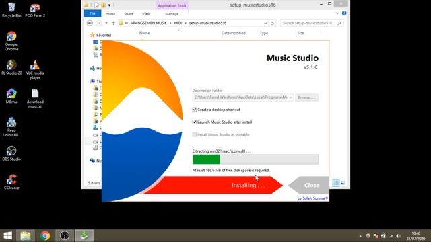This screenshot has width=431, height=242.
Task: Click the Browse button in installer
Action: pos(307,97)
